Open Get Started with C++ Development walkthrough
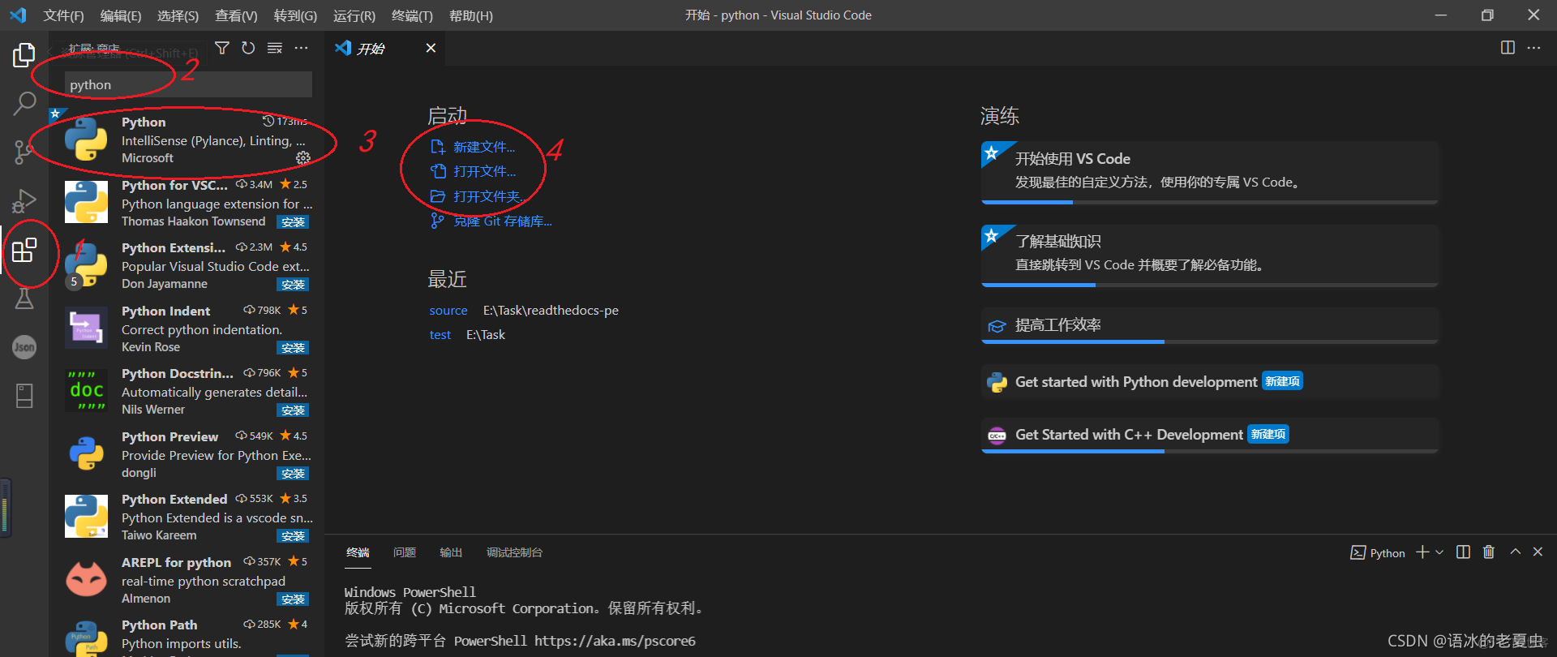 [x=1209, y=436]
